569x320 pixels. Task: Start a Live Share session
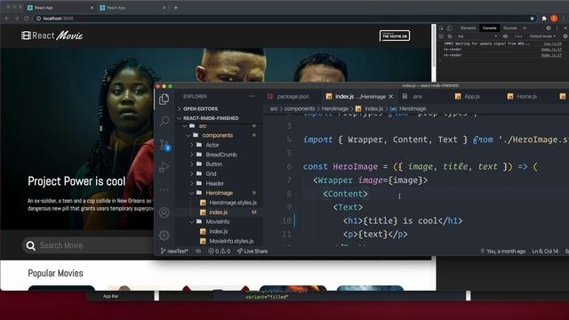click(252, 251)
